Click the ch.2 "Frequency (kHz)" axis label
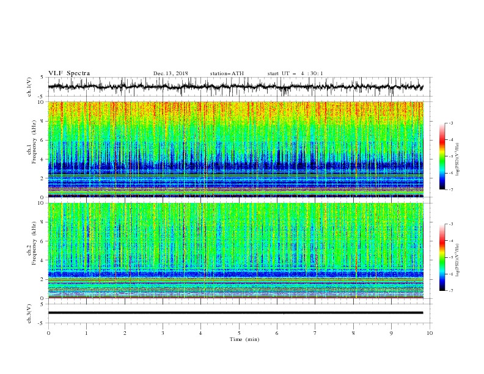 click(x=35, y=243)
